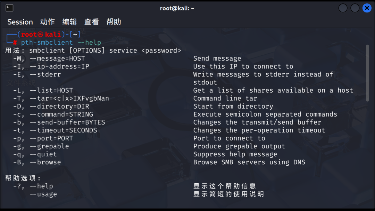The image size is (375, 211).
Task: Click the --usage option text
Action: click(43, 194)
